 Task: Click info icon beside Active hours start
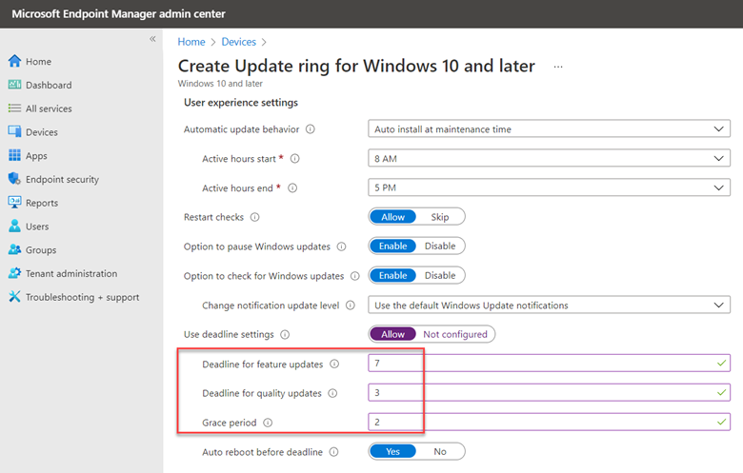coord(294,159)
